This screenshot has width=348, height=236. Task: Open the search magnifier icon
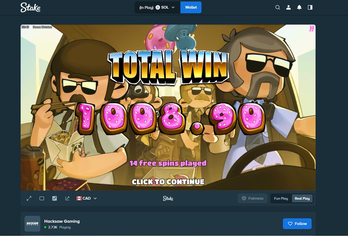pyautogui.click(x=278, y=8)
